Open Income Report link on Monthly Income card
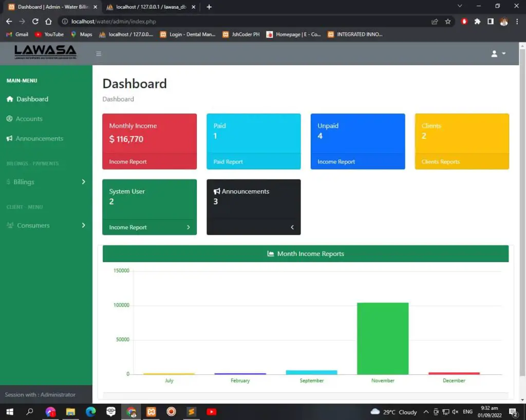The width and height of the screenshot is (526, 420). (128, 162)
